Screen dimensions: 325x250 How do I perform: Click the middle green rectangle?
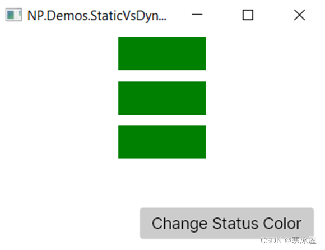162,98
